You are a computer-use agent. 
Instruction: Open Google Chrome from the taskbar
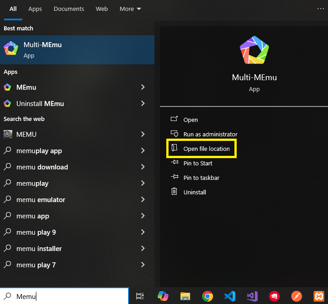coord(207,296)
